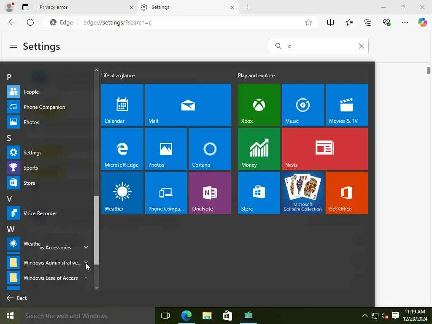Screen dimensions: 432x324
Task: Jump using the letter V header
Action: pyautogui.click(x=9, y=199)
